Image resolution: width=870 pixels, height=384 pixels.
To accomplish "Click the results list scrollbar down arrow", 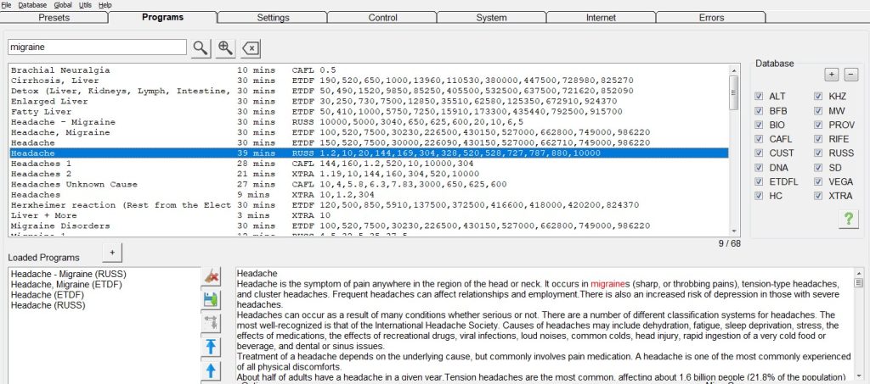I will [734, 231].
